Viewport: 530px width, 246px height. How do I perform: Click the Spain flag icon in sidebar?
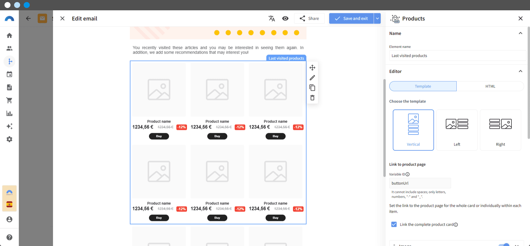(x=9, y=204)
